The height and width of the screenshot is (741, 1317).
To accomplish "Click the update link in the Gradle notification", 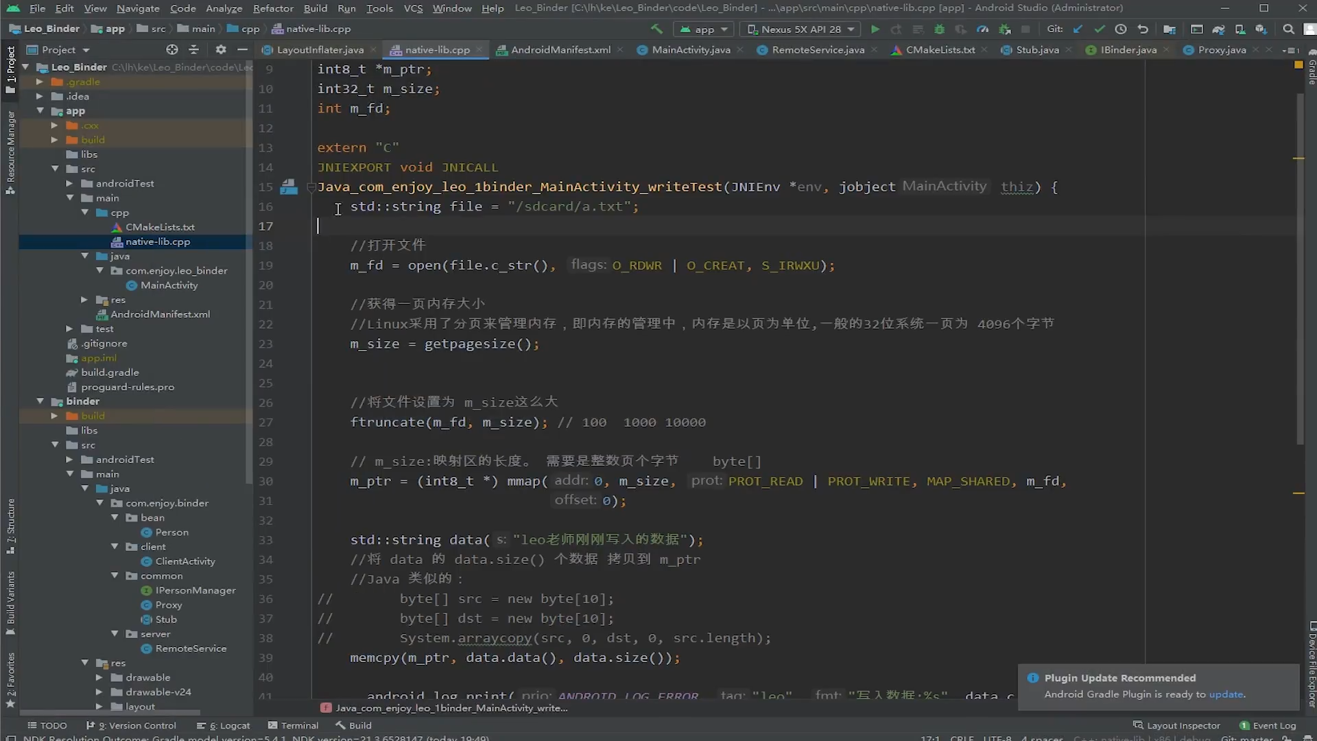I will [x=1227, y=694].
